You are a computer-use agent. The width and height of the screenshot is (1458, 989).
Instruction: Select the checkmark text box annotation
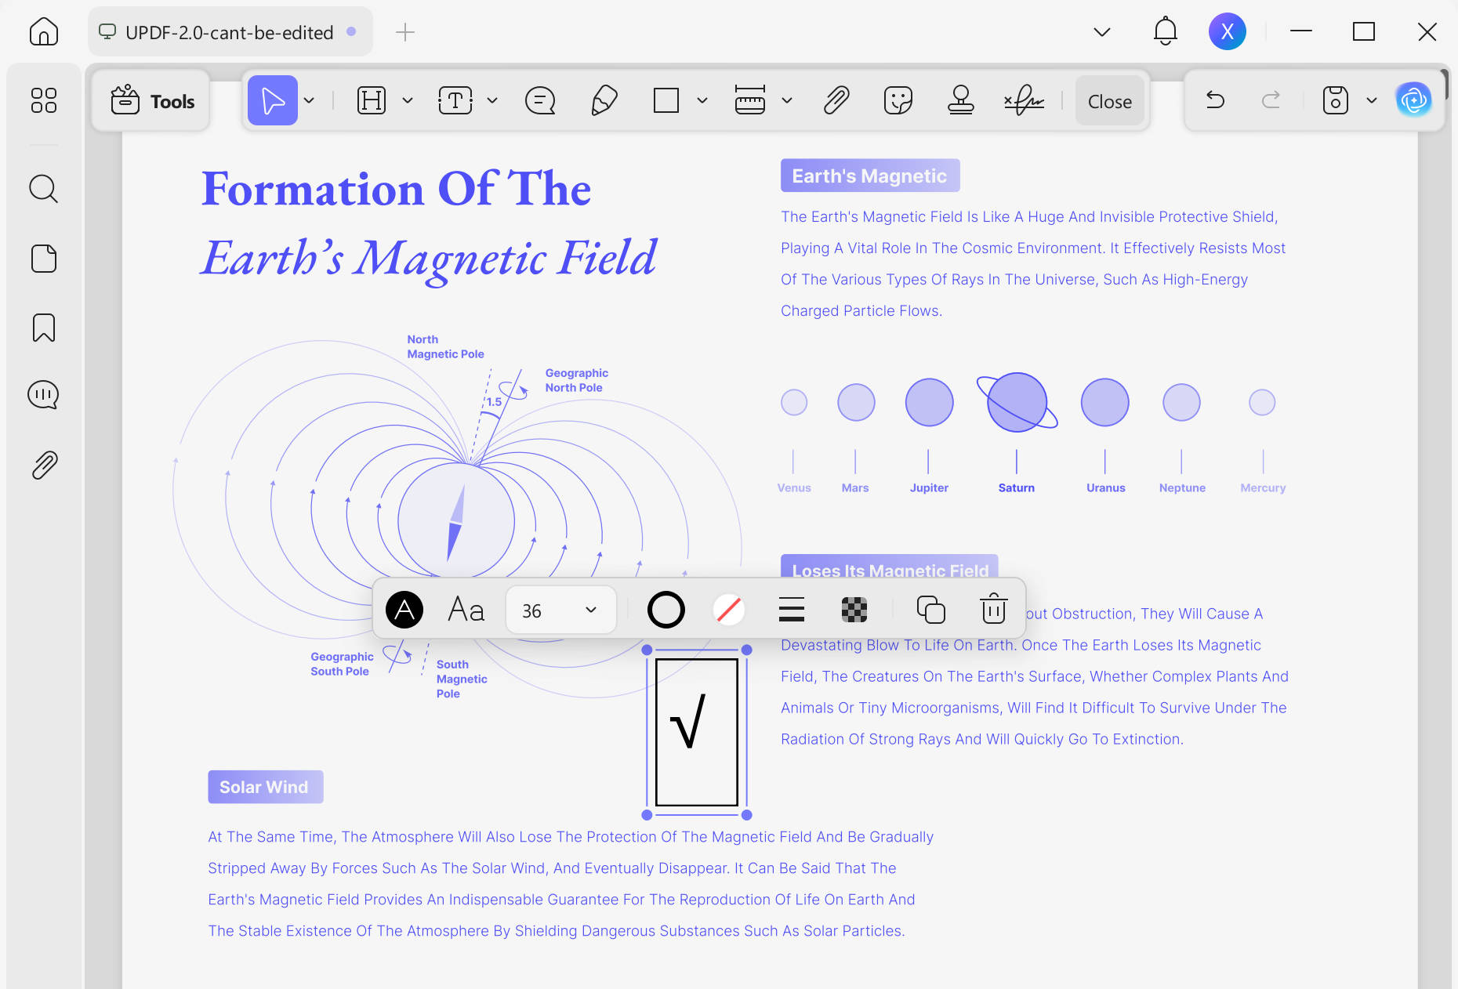pos(696,732)
